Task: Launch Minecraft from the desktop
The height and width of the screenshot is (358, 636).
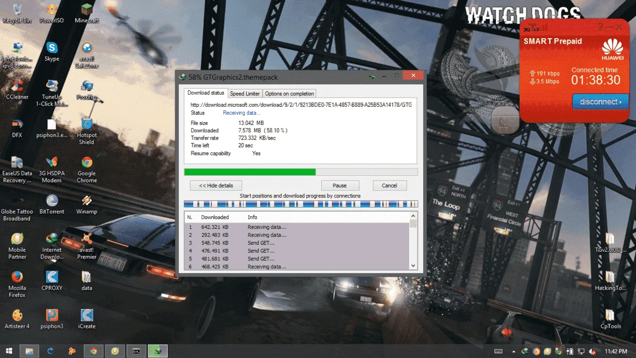Action: pyautogui.click(x=87, y=13)
